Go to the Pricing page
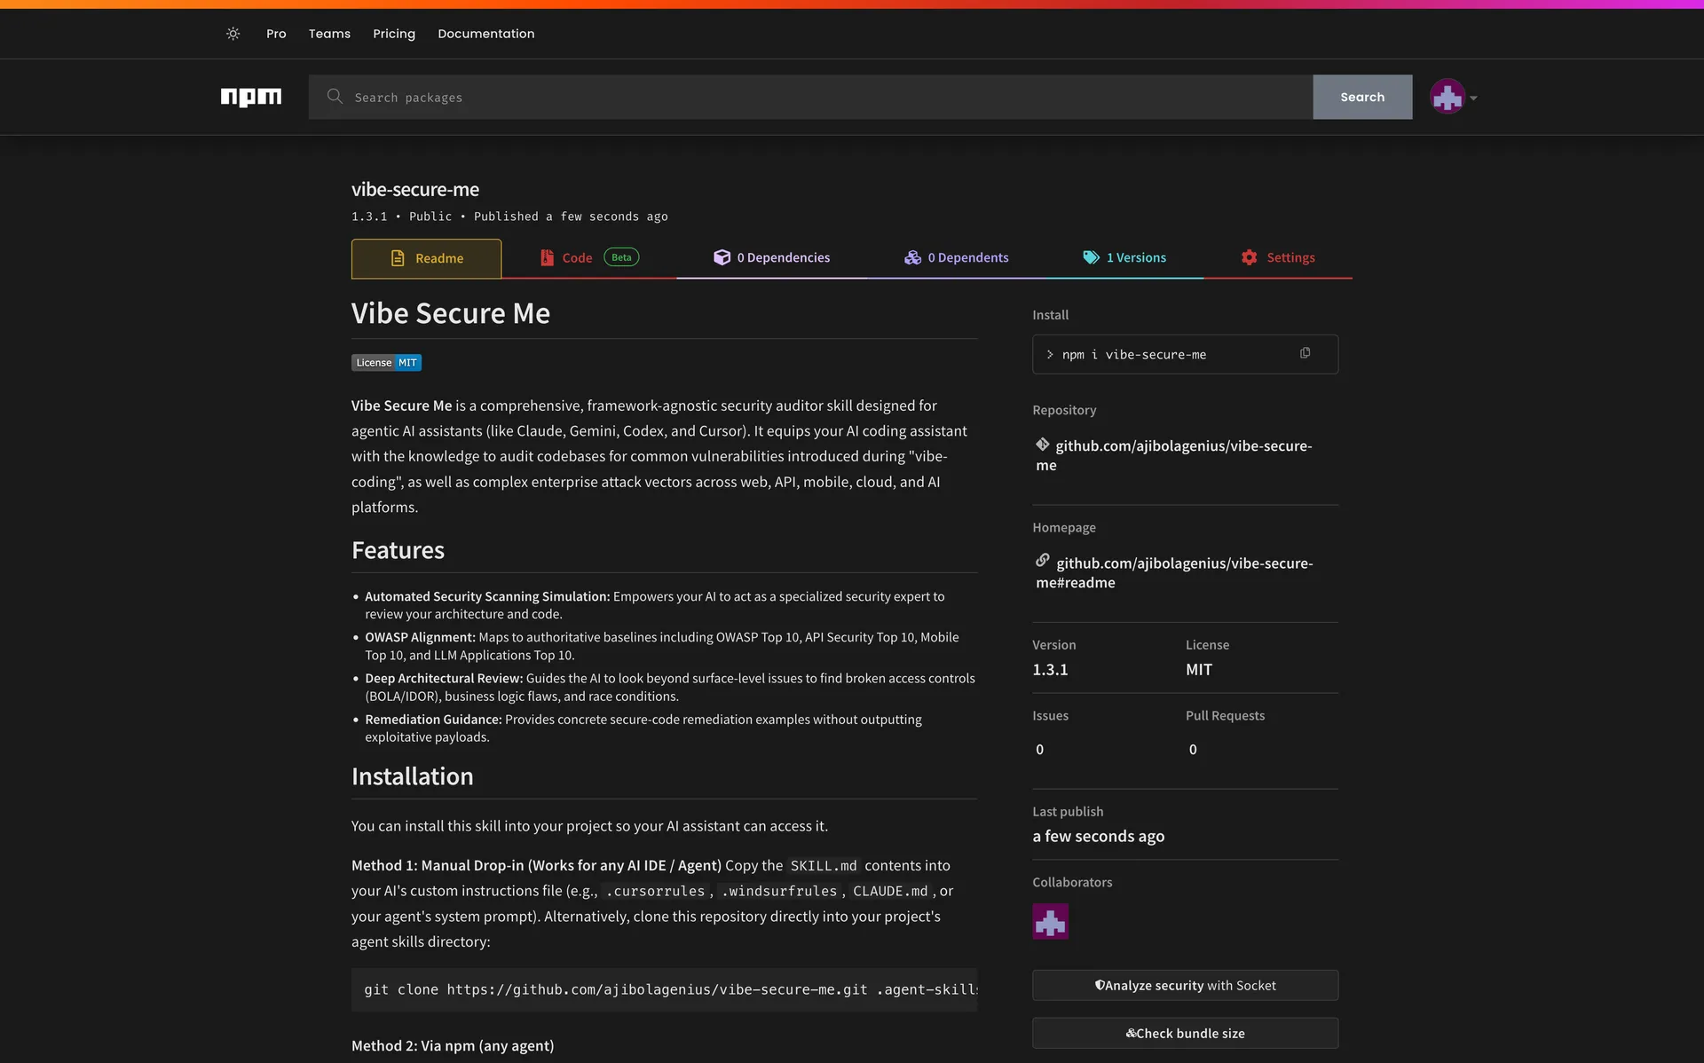This screenshot has width=1704, height=1063. [x=394, y=34]
